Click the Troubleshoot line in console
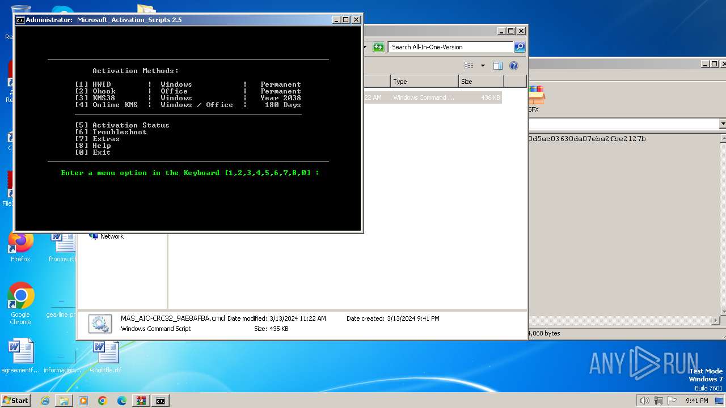This screenshot has width=726, height=408. pyautogui.click(x=111, y=132)
